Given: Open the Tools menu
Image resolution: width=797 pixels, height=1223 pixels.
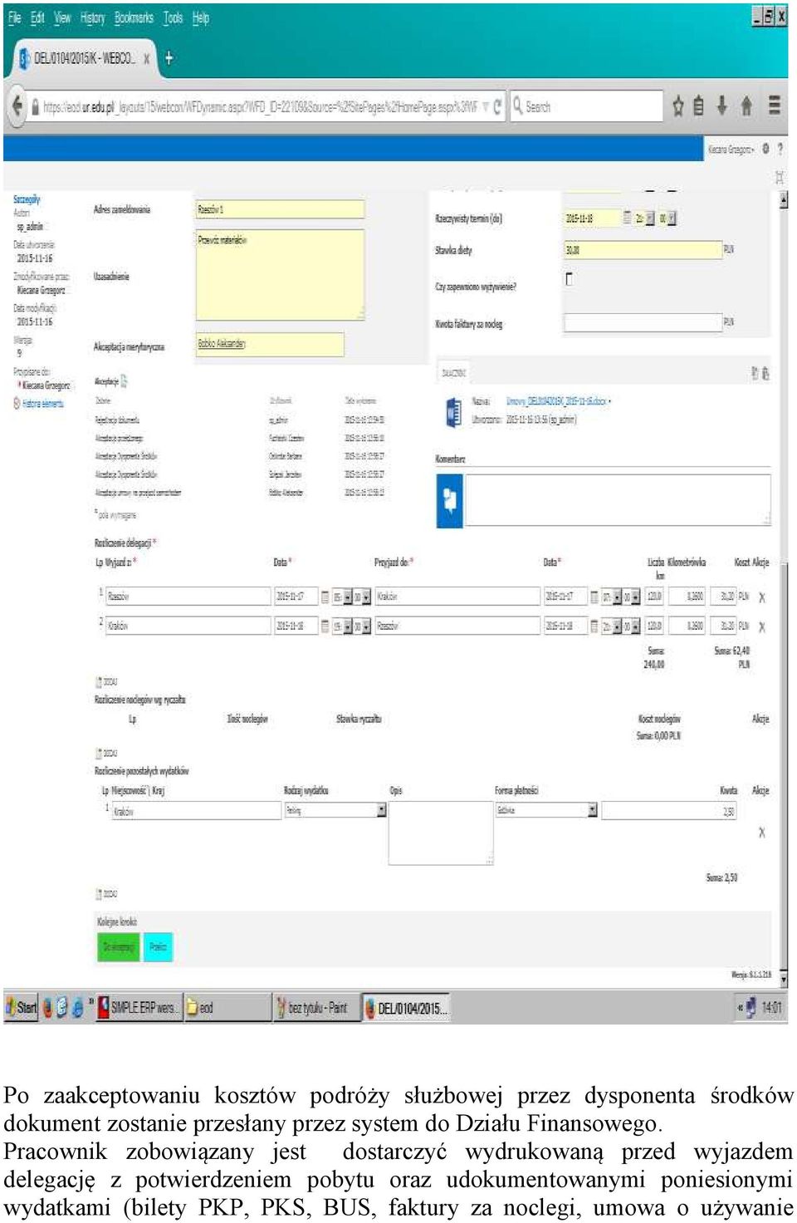Looking at the screenshot, I should click(173, 17).
